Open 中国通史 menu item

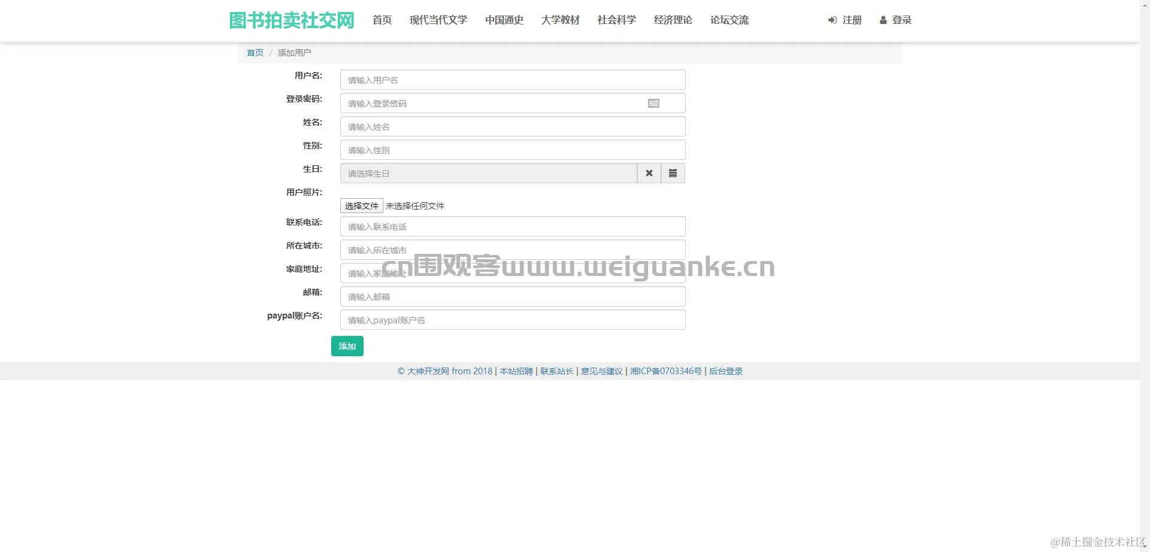tap(504, 20)
